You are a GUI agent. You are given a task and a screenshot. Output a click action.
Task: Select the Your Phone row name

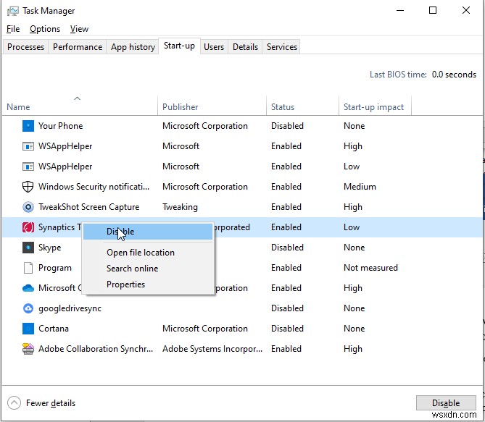click(61, 126)
